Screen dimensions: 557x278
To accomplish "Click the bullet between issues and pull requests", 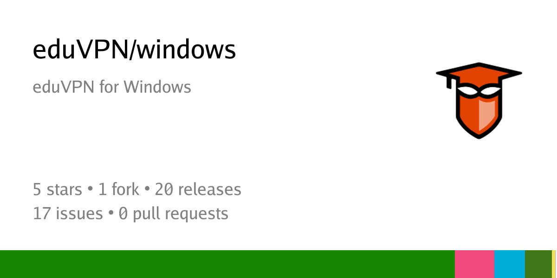I will (111, 214).
